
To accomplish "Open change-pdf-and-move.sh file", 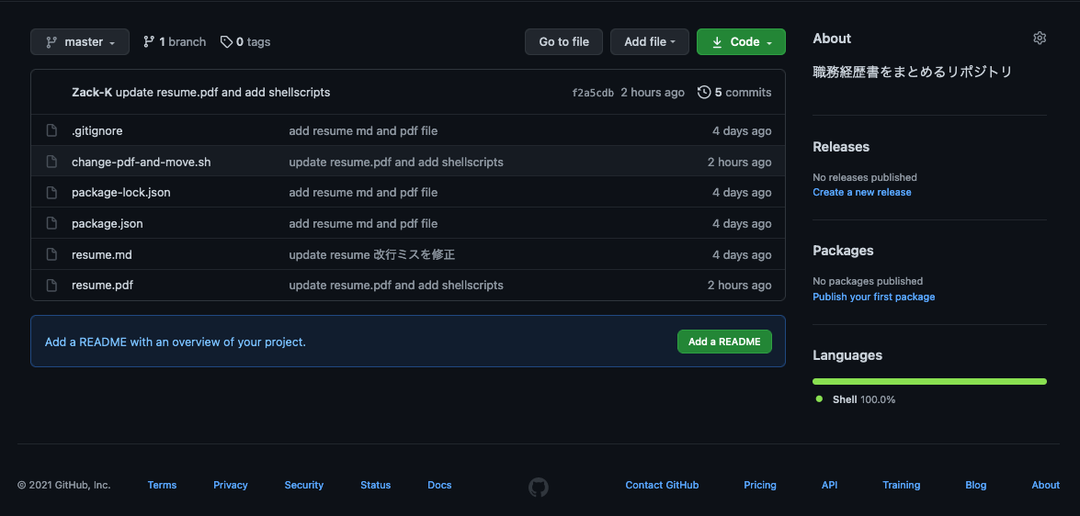I will pos(142,163).
